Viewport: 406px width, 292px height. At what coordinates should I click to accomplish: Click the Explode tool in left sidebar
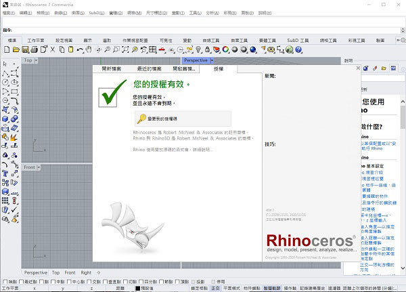point(14,137)
